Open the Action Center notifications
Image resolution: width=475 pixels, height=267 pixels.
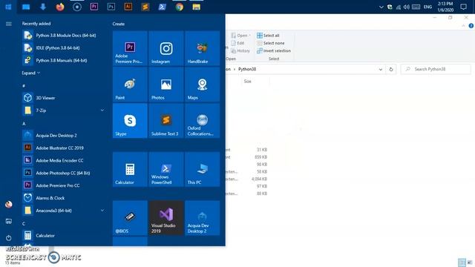(x=463, y=7)
